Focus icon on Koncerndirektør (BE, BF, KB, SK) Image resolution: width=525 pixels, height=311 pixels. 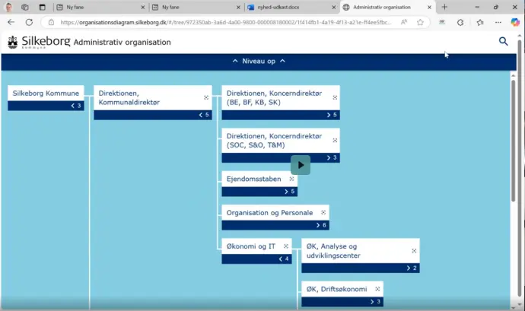point(335,97)
